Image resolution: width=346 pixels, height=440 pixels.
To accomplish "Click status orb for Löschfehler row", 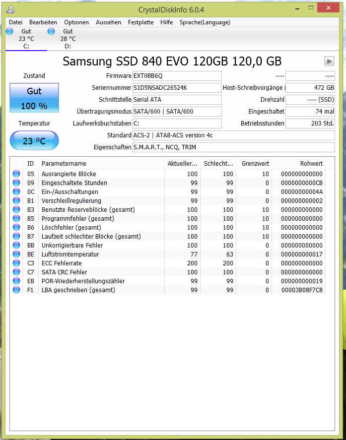I will click(16, 227).
